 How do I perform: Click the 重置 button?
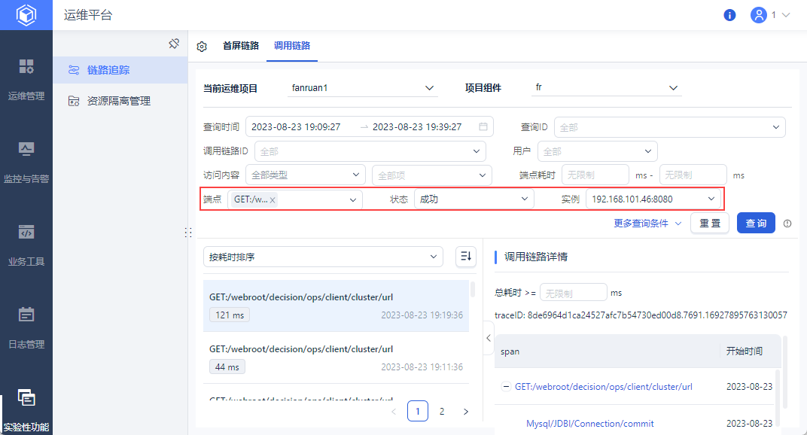(710, 224)
